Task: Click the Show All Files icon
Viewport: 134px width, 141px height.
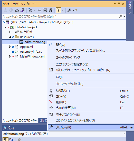Action: coord(51,10)
